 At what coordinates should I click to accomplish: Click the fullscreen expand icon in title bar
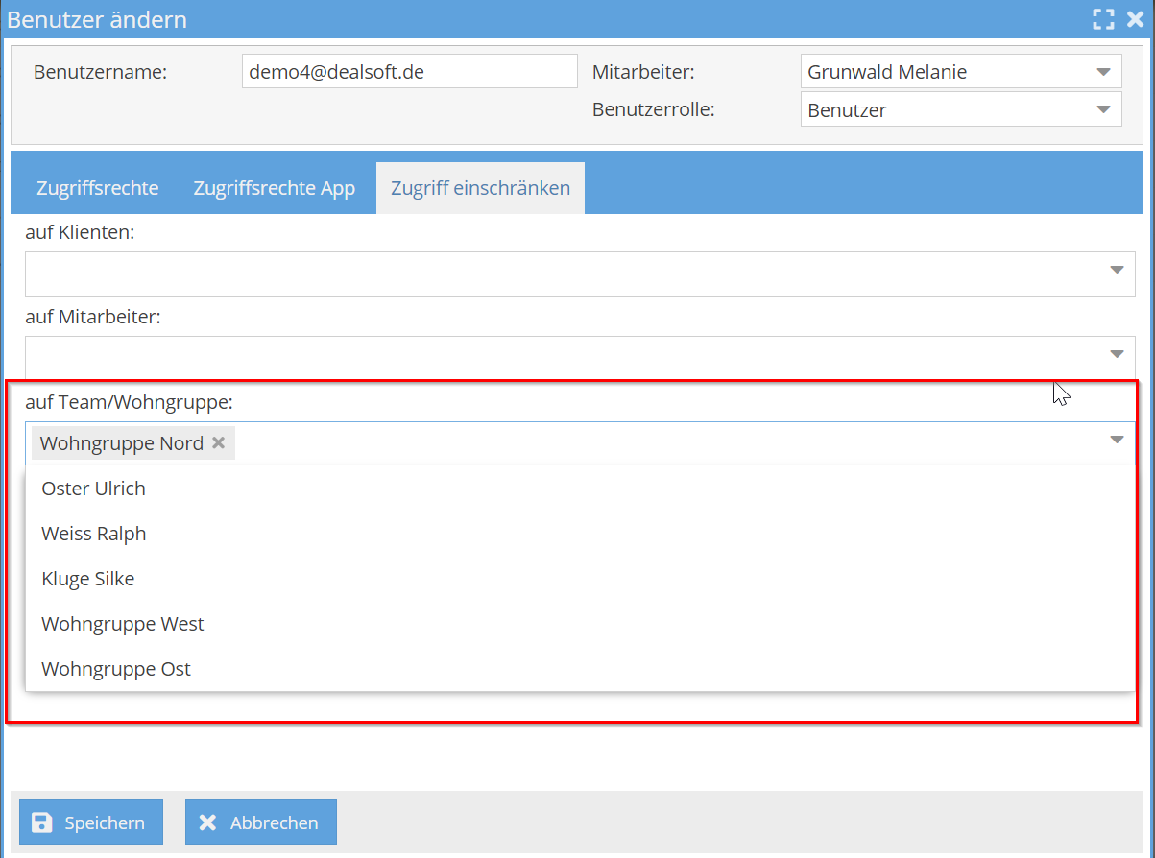1103,20
